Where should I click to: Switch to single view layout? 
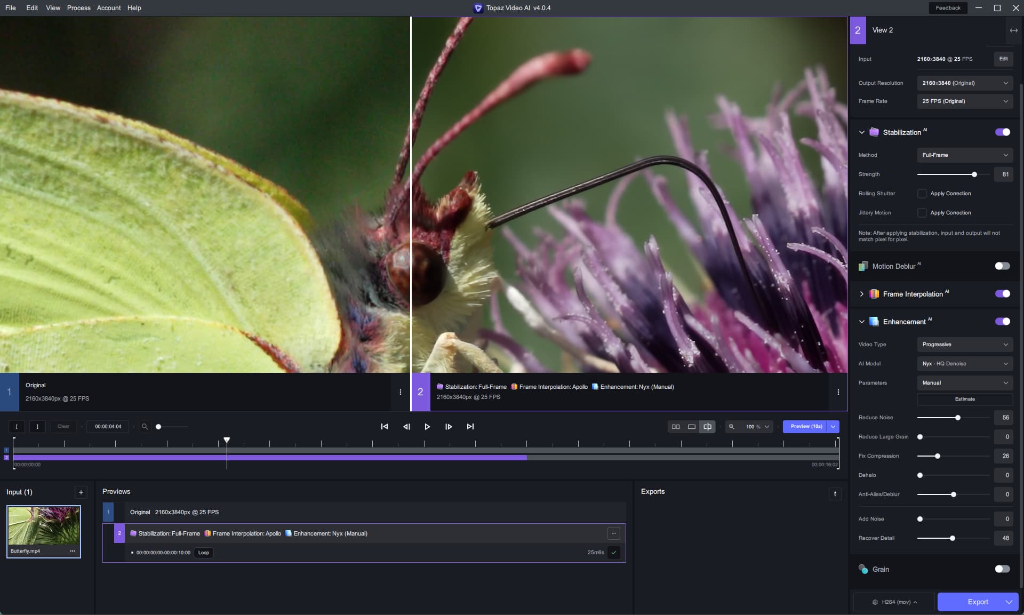(692, 427)
